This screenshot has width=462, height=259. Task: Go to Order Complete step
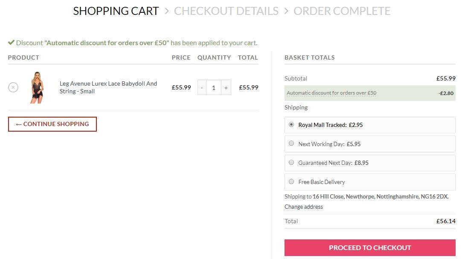tap(342, 11)
